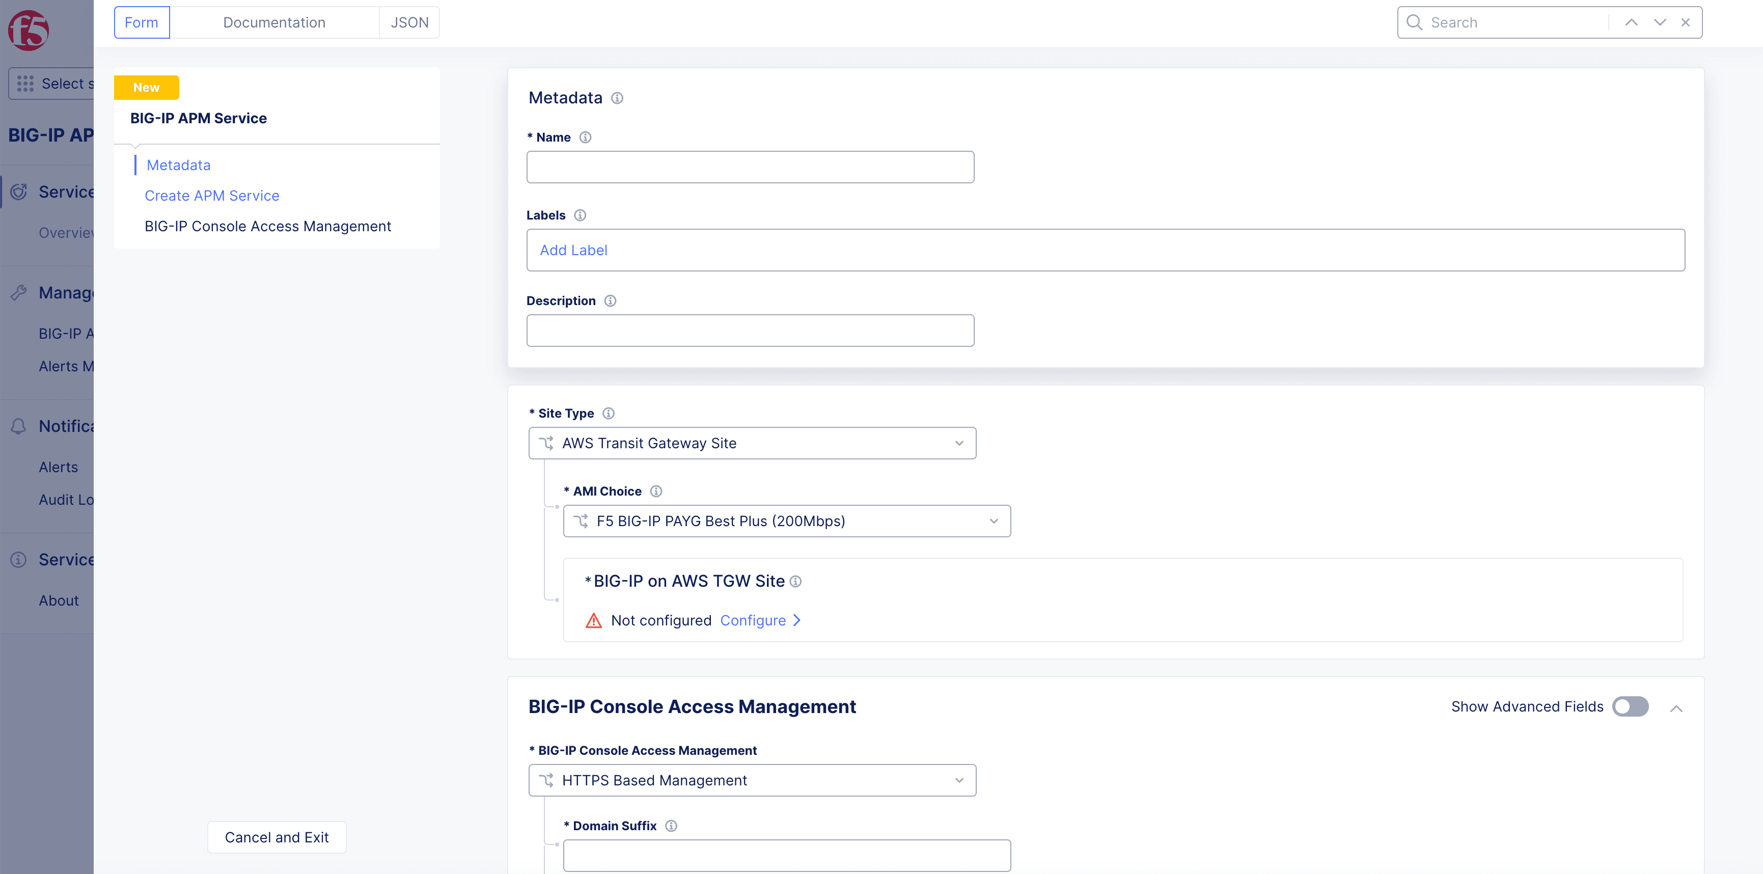The image size is (1763, 874).
Task: Click info icon next to Site Type
Action: 609,413
